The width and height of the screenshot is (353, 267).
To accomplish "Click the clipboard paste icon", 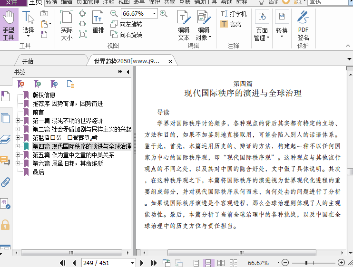I will tap(44, 24).
